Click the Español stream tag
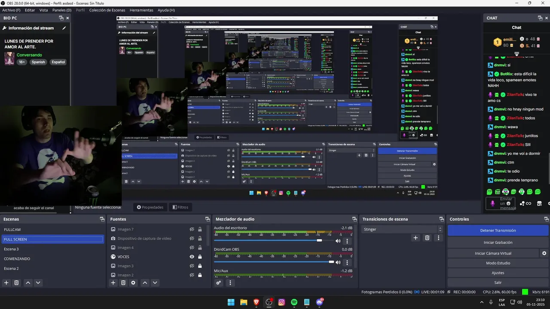Viewport: 550px width, 309px height. (x=58, y=62)
